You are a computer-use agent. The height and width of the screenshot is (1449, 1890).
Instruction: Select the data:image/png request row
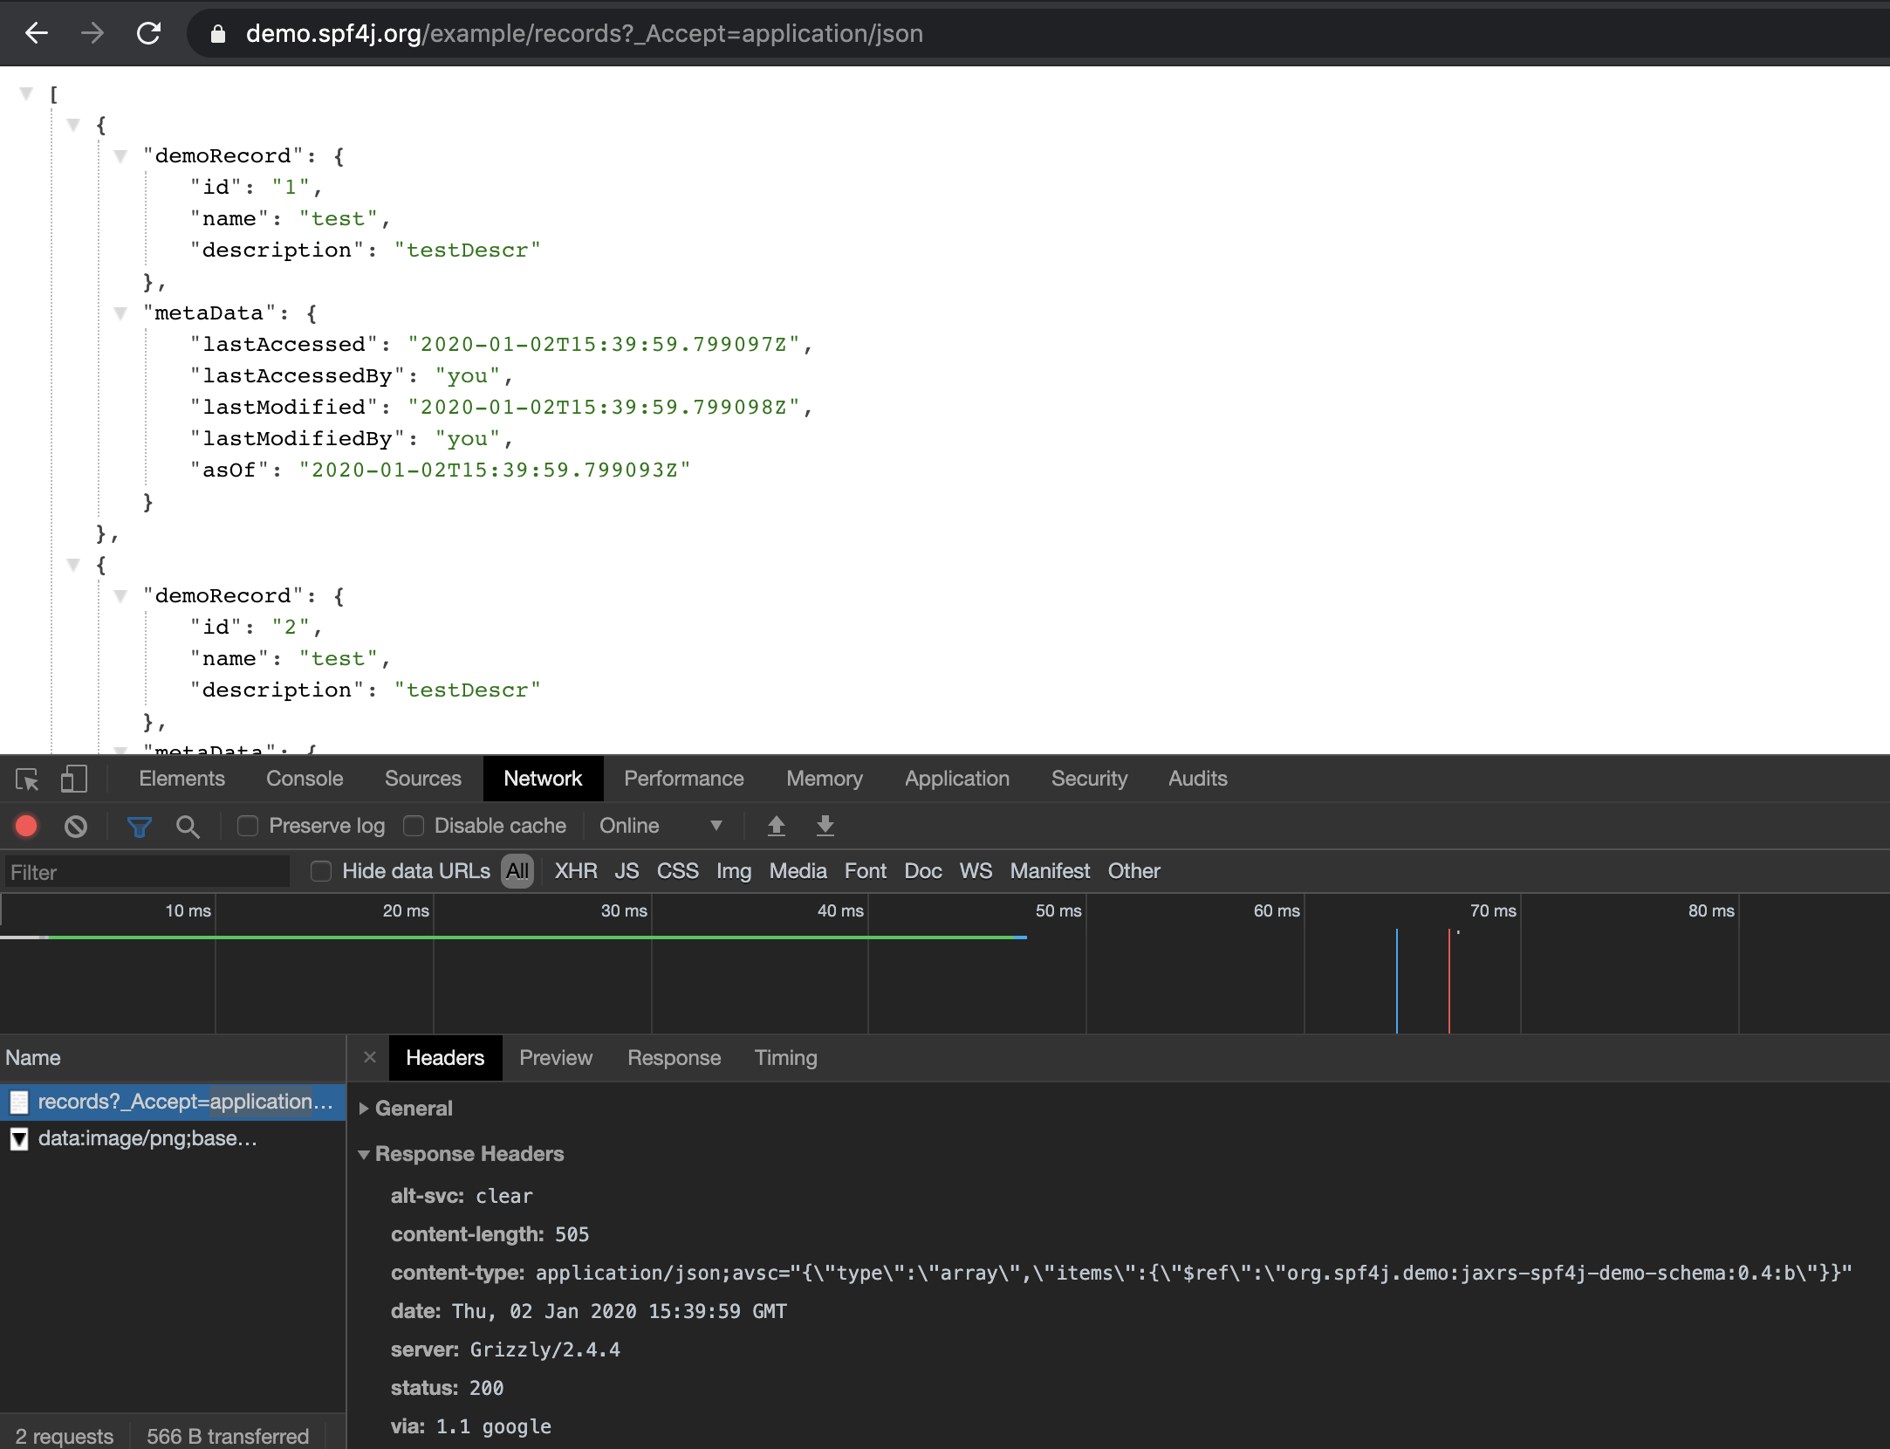click(x=173, y=1139)
